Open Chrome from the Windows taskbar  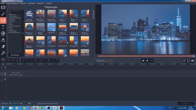tap(23, 108)
